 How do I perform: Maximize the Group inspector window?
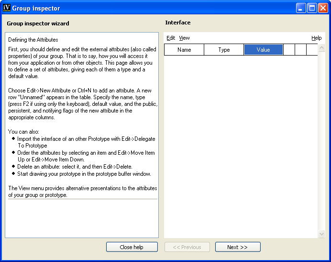tap(312, 8)
